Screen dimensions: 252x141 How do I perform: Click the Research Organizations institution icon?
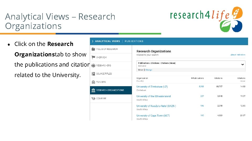point(93,90)
